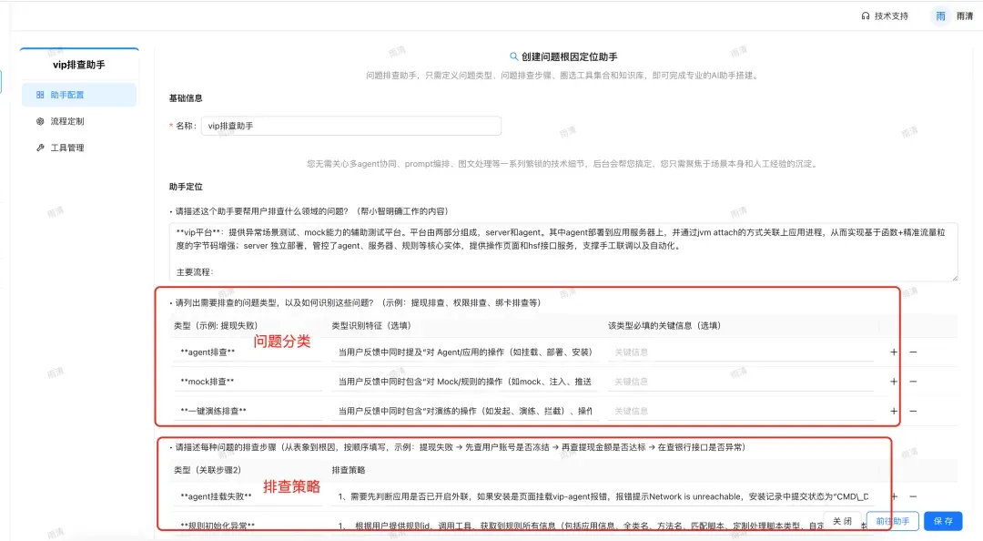983x541 pixels.
Task: Add a row after **一键演练排查**
Action: [x=894, y=411]
